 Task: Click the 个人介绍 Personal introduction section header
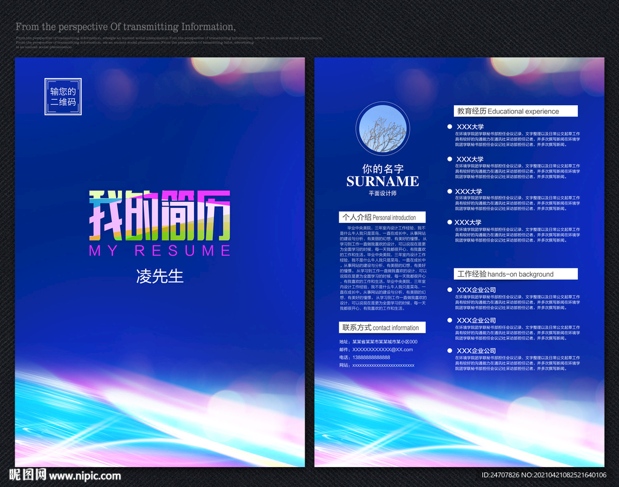tap(382, 218)
